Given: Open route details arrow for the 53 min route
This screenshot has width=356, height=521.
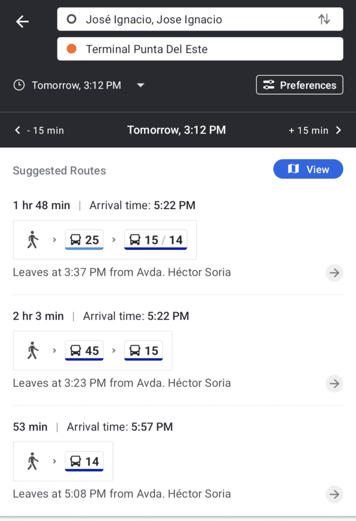Looking at the screenshot, I should pyautogui.click(x=334, y=494).
